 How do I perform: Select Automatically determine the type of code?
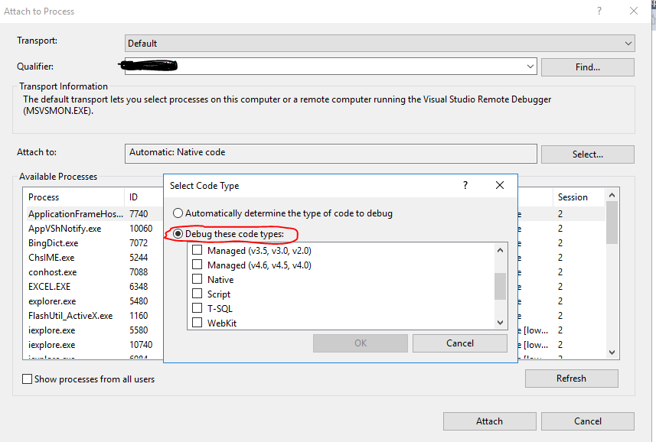click(178, 213)
